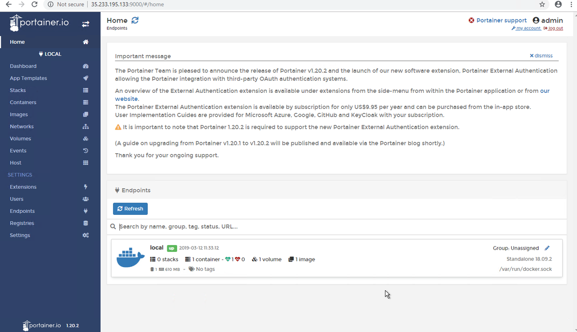Open the Chrome profile icon
This screenshot has height=332, width=577.
point(558,5)
